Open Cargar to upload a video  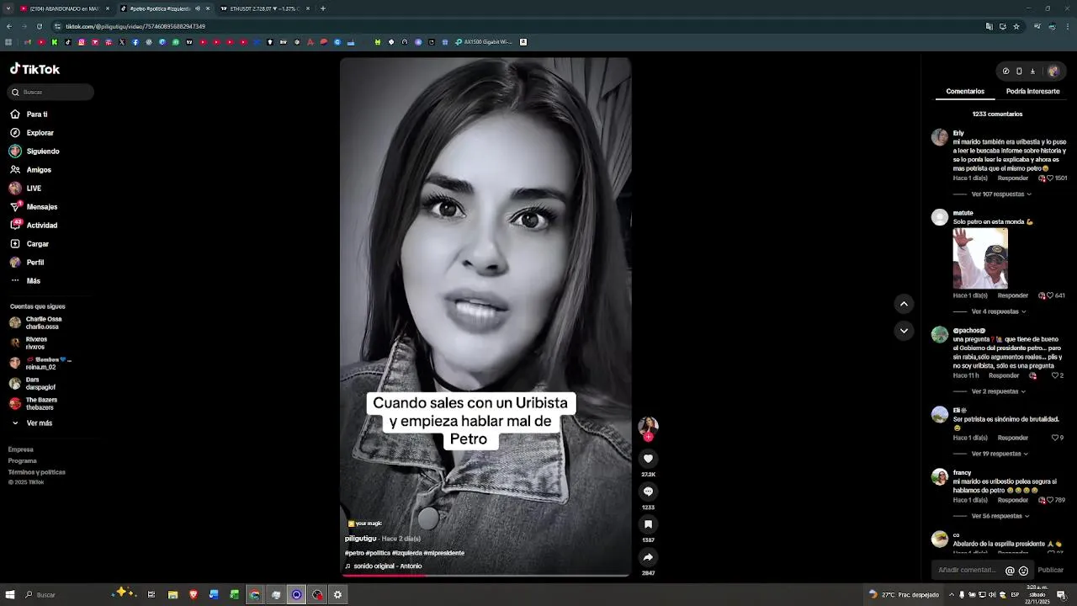[29, 244]
